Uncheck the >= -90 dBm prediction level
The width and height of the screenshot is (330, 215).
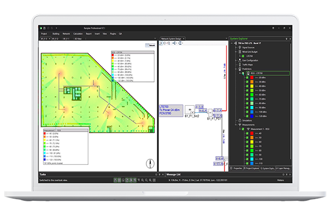click(247, 107)
